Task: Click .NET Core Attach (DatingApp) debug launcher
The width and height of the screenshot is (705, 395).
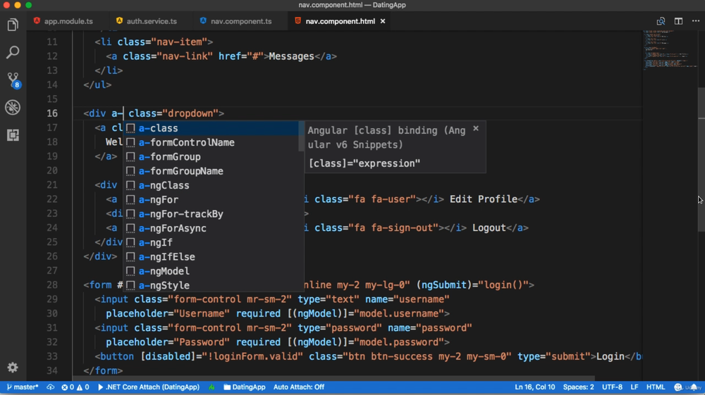Action: (148, 387)
